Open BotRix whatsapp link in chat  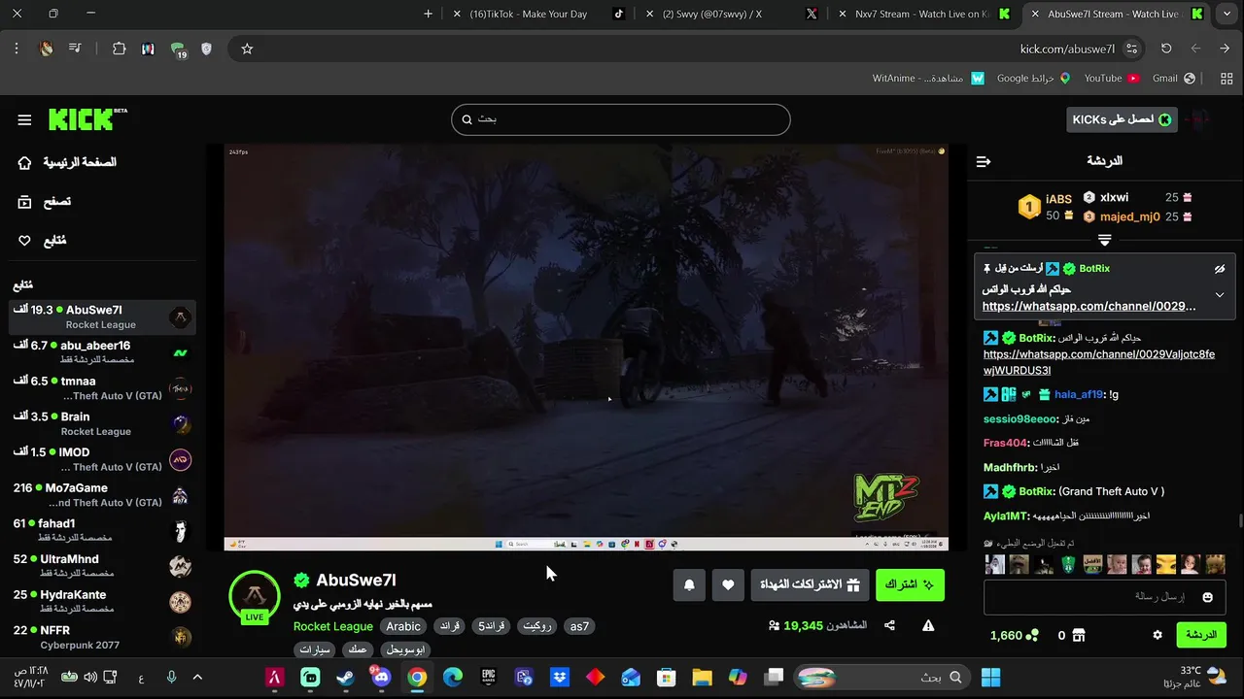click(1099, 362)
